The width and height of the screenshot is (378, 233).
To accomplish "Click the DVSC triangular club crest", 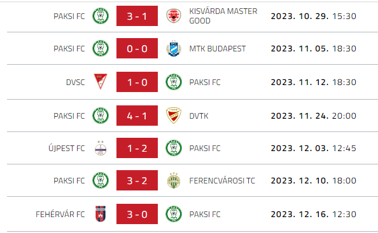I will click(x=101, y=82).
